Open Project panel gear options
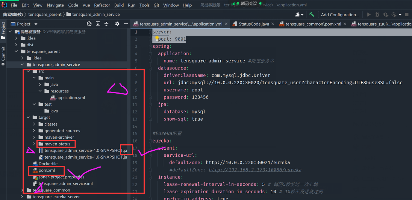Viewport: 412px width, 200px height. click(x=117, y=24)
